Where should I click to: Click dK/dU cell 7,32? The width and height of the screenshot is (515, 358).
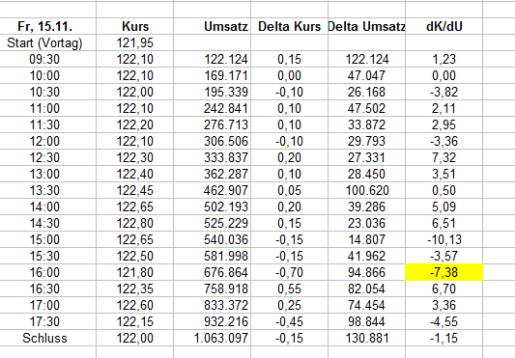point(443,157)
